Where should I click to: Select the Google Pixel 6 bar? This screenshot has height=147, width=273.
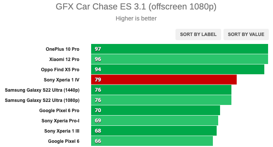[152, 141]
